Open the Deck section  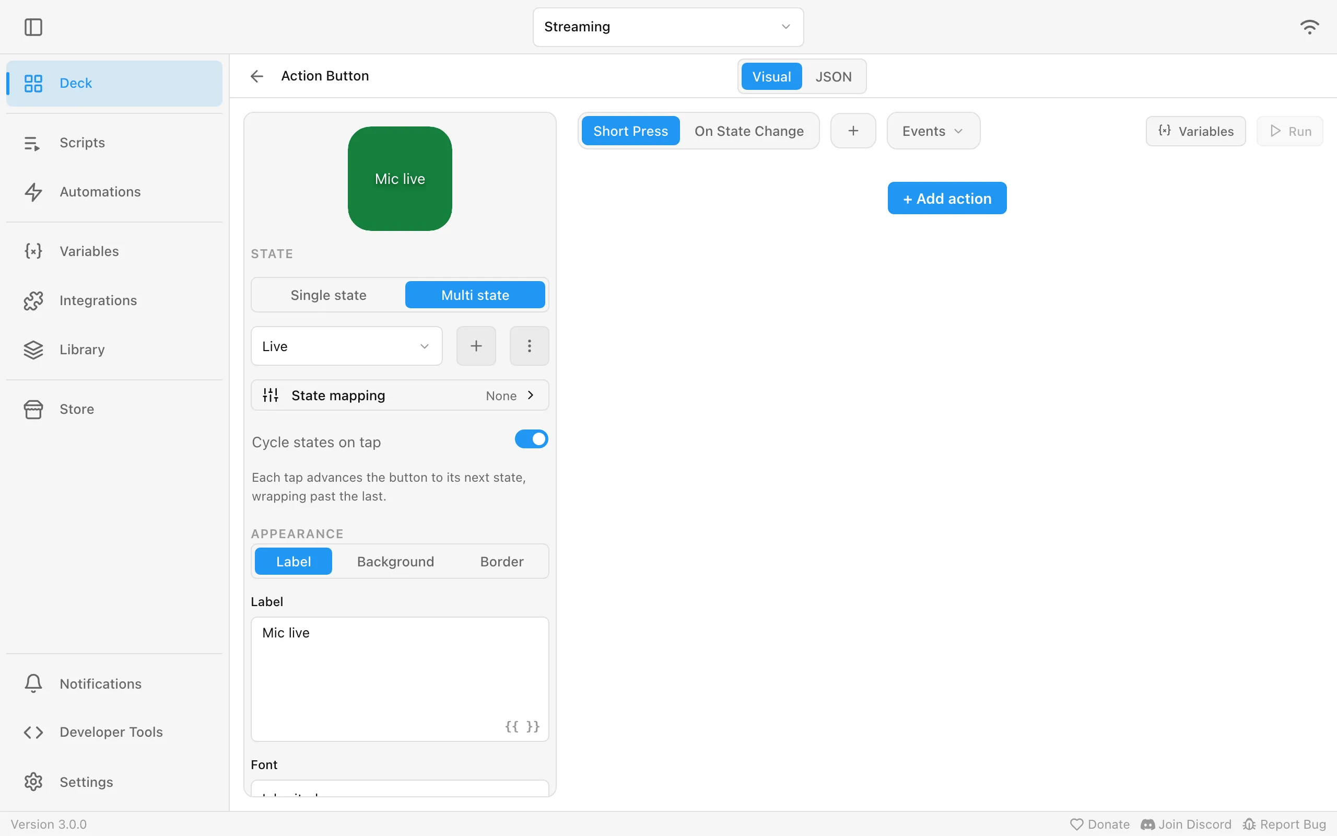(114, 83)
